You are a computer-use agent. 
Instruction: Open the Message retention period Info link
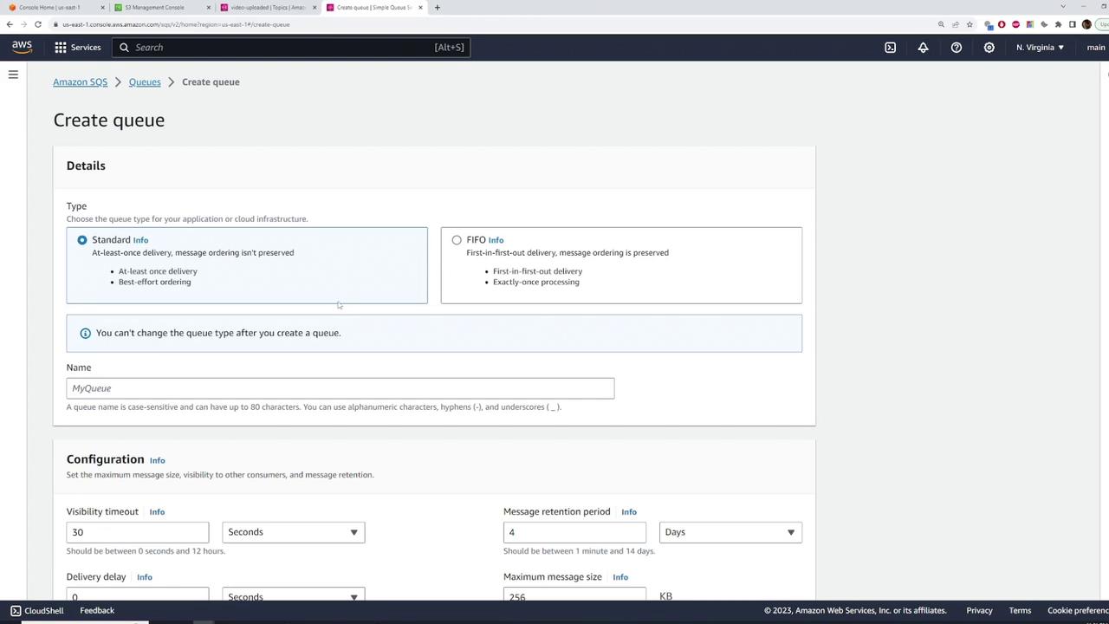point(629,512)
